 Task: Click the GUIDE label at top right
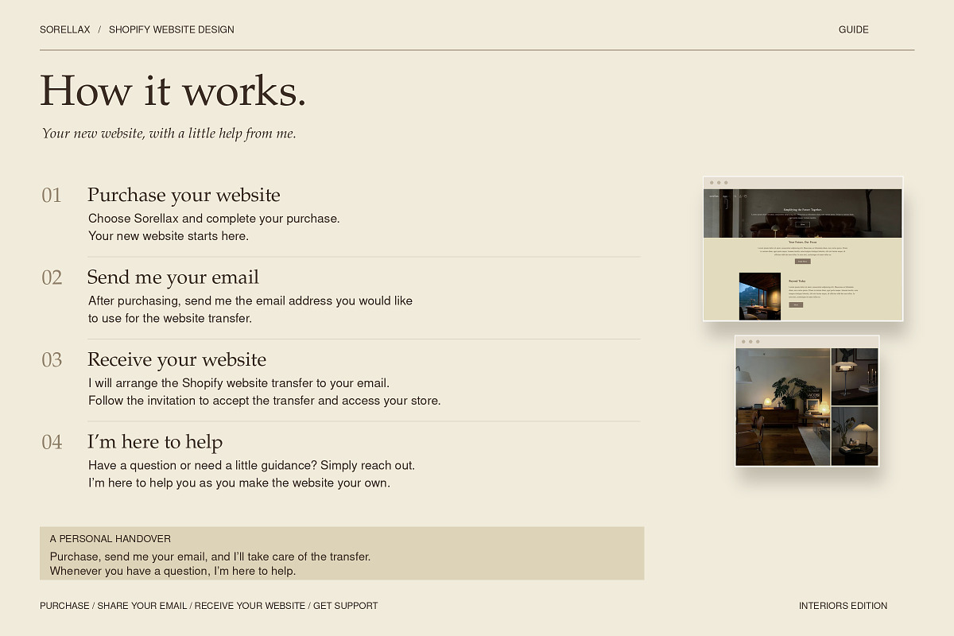pos(853,29)
